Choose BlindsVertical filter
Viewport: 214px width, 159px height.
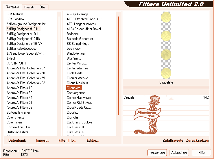tap(76, 53)
